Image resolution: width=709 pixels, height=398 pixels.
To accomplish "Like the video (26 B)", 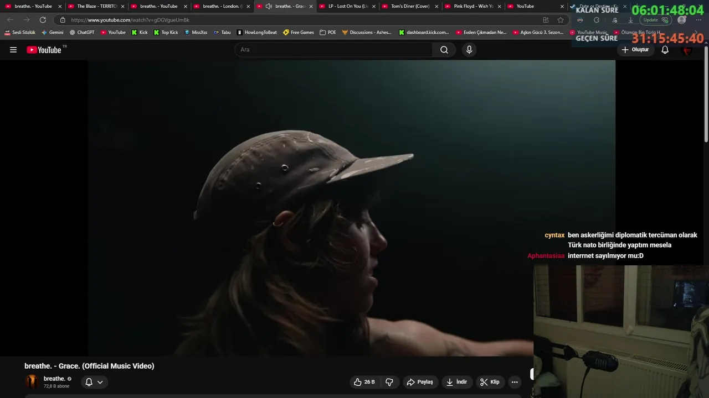I will pyautogui.click(x=364, y=382).
